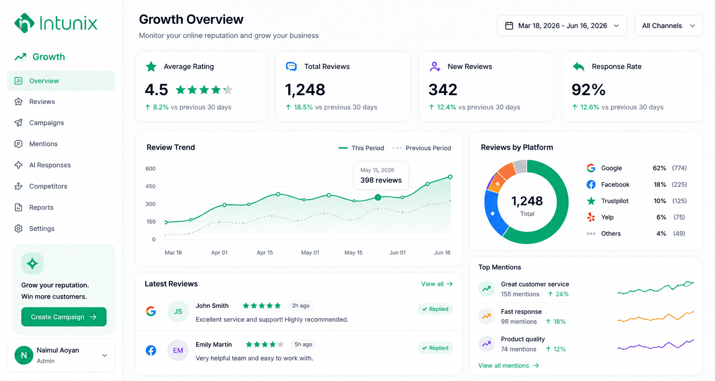715x381 pixels.
Task: Click the Great customer service trend icon
Action: click(486, 288)
